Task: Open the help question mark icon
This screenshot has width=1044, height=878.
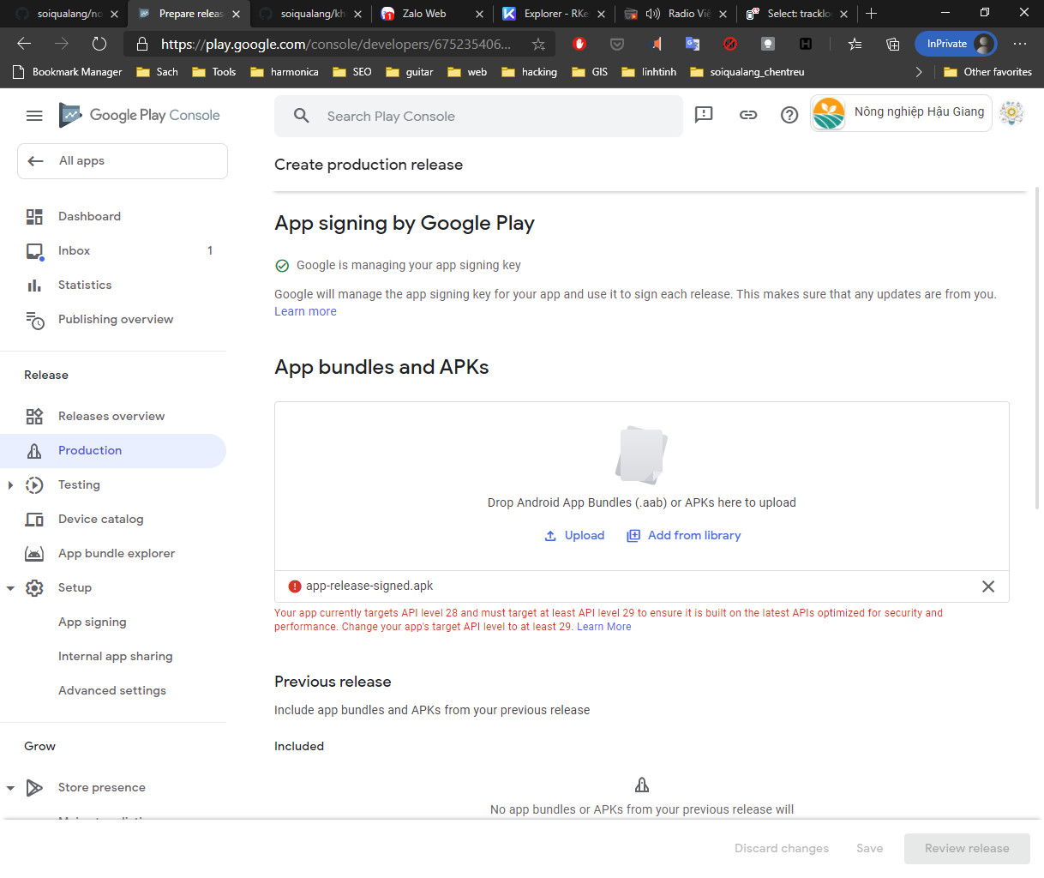Action: [789, 114]
